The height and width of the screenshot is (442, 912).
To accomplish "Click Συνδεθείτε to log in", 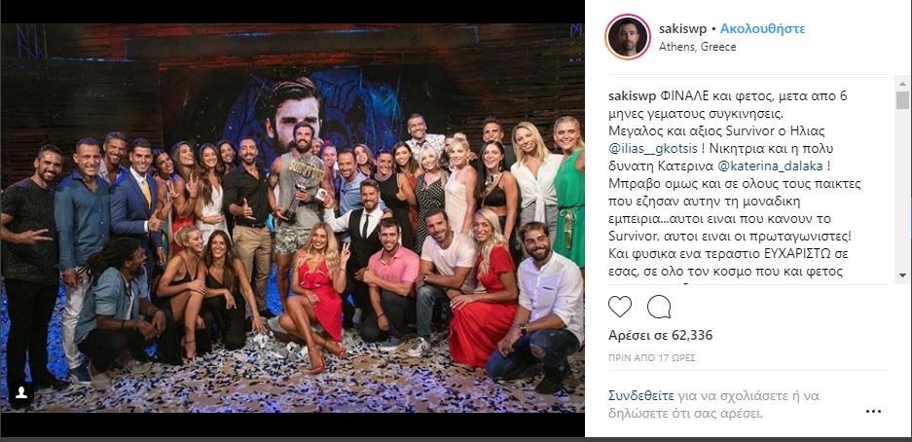I will 641,395.
